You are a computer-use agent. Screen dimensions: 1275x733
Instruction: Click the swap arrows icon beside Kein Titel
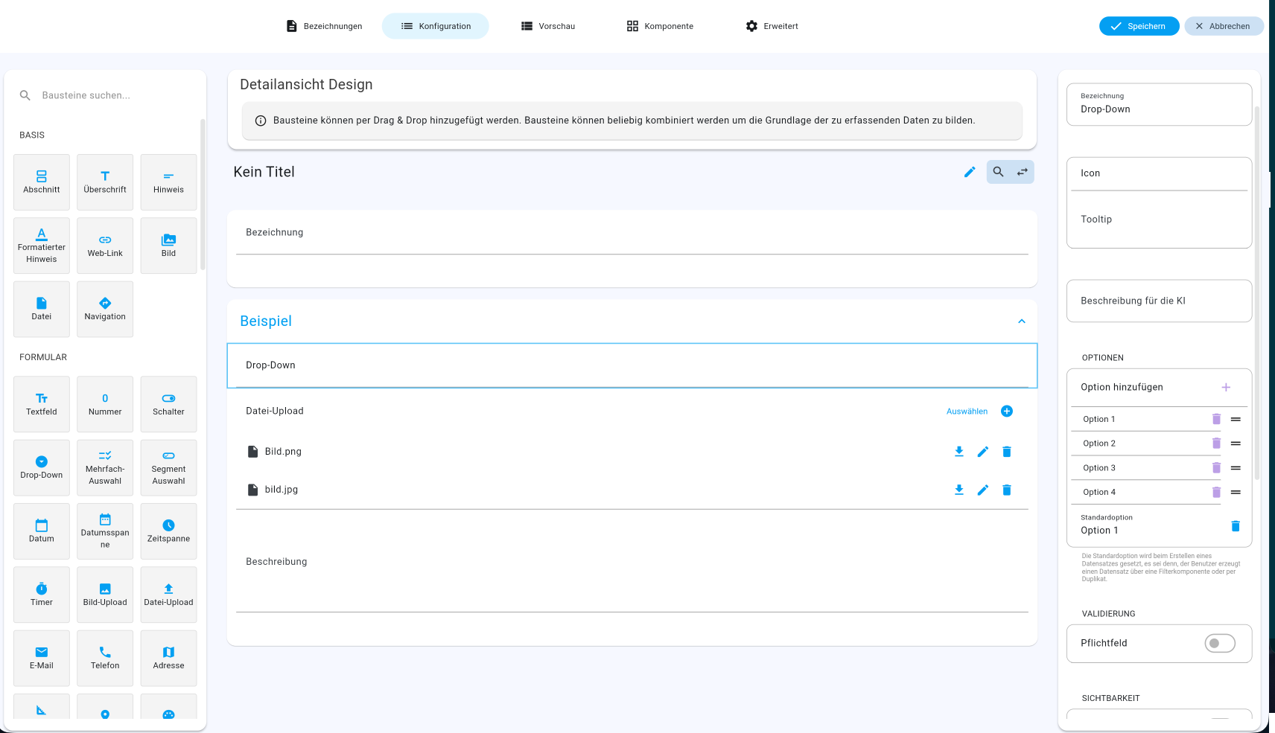click(x=1023, y=172)
